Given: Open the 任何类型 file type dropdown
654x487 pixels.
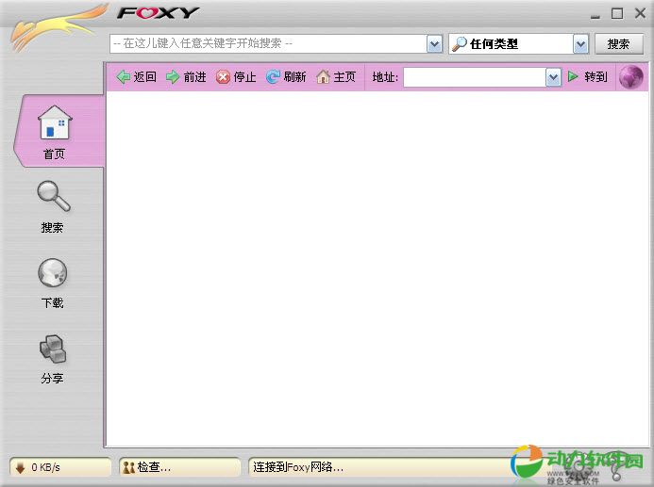Looking at the screenshot, I should (580, 43).
